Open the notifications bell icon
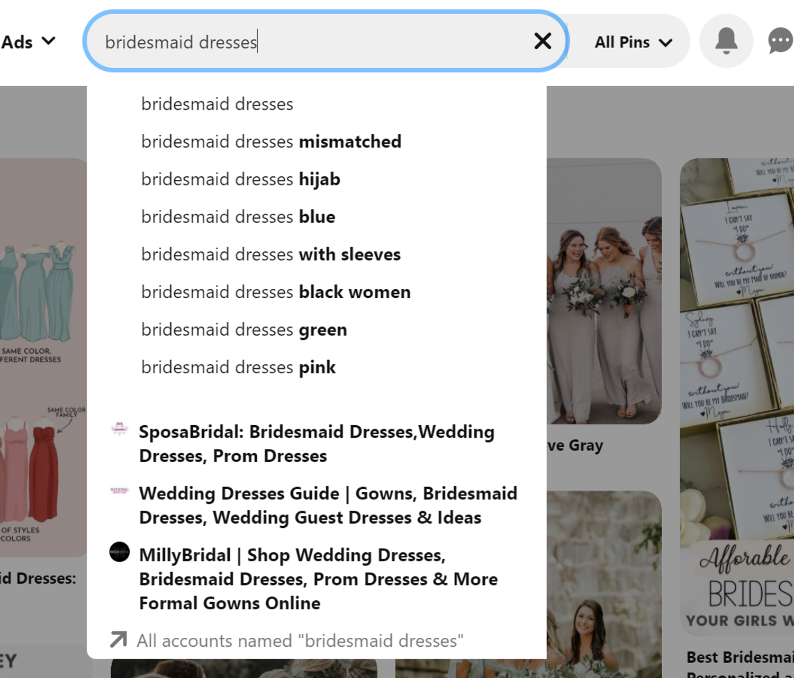 coord(726,41)
